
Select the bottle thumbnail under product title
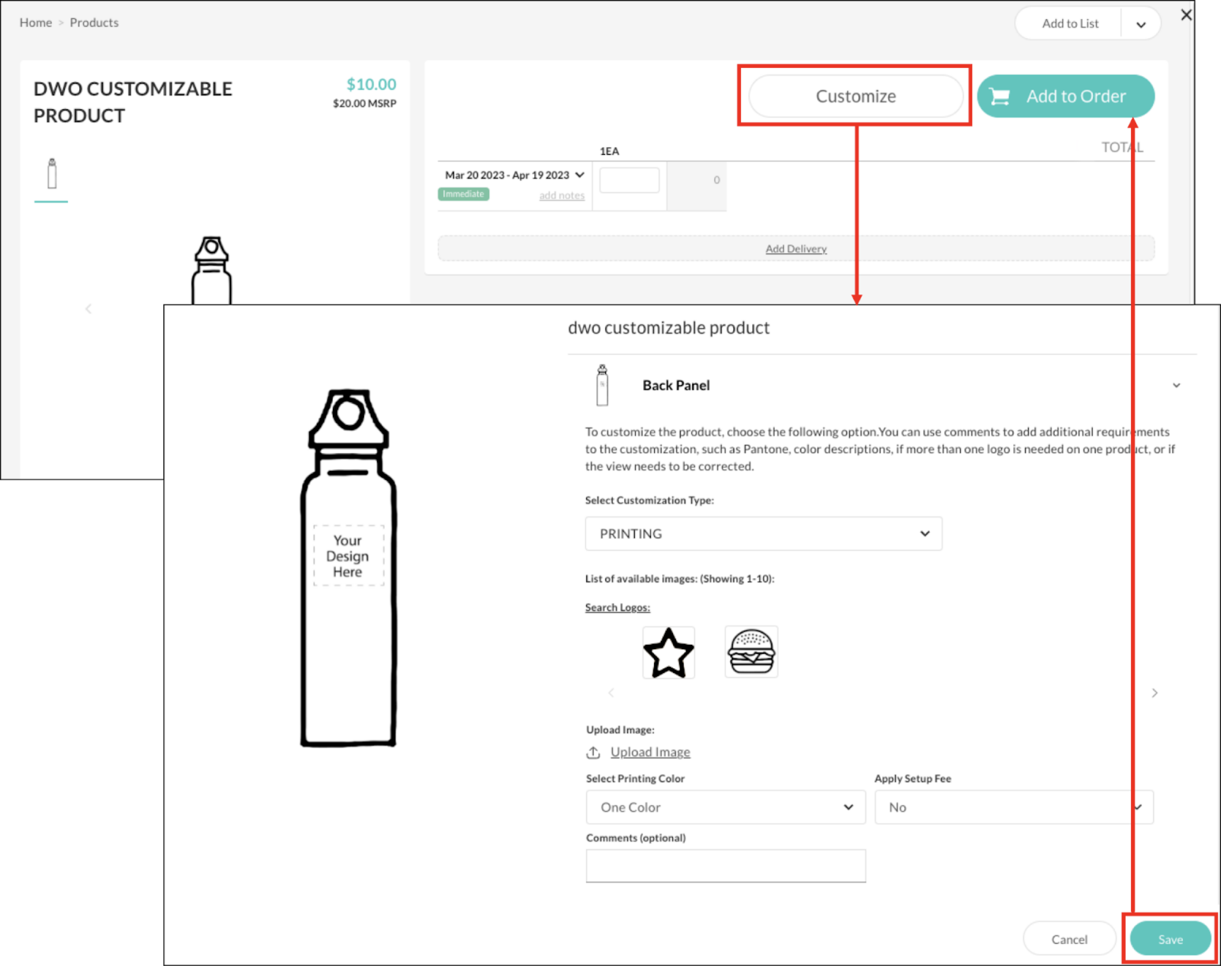click(52, 174)
